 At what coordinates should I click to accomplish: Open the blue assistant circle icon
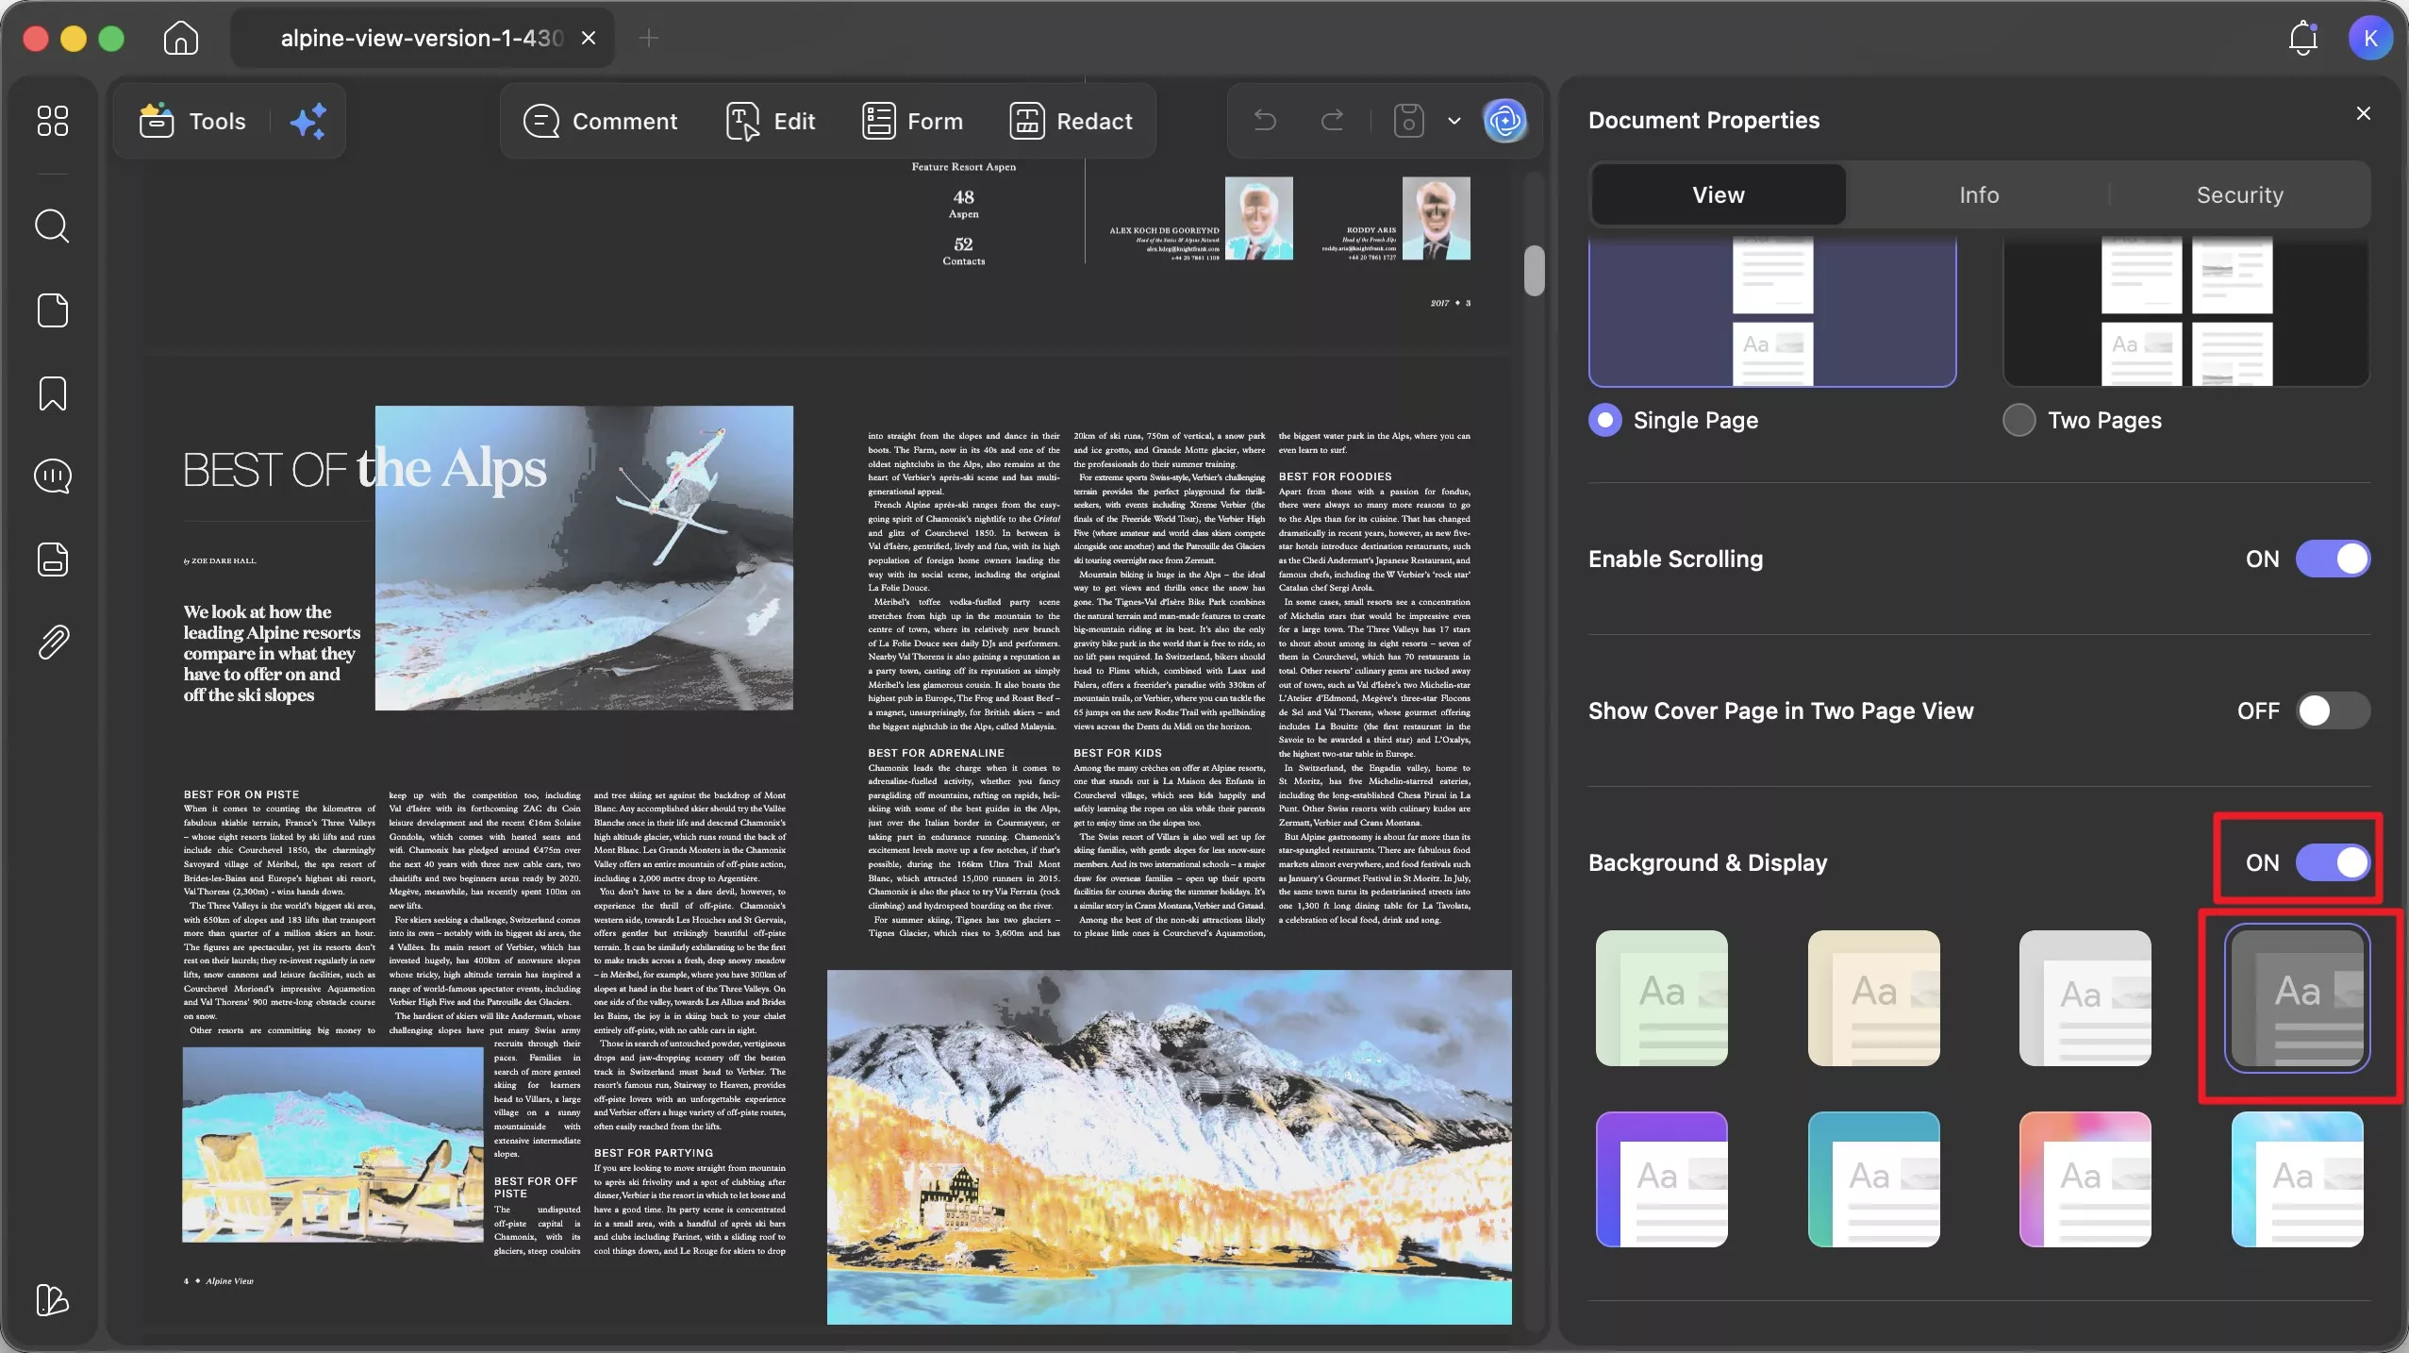coord(1504,121)
